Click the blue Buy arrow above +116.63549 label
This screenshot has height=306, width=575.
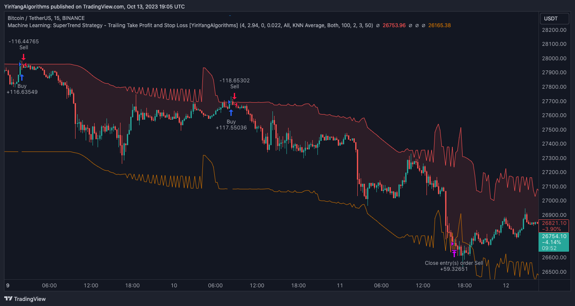[x=22, y=77]
